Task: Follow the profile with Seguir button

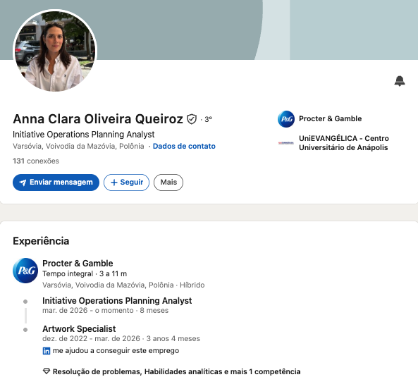Action: pos(126,183)
